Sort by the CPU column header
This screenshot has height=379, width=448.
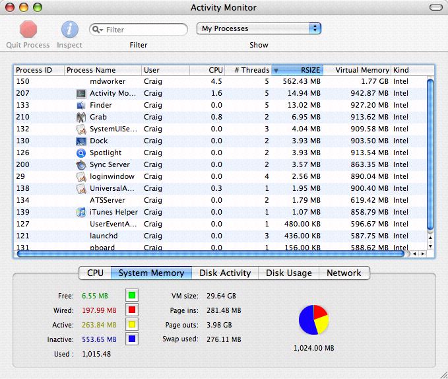[207, 70]
